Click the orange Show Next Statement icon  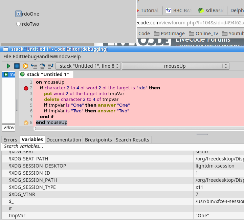25,66
